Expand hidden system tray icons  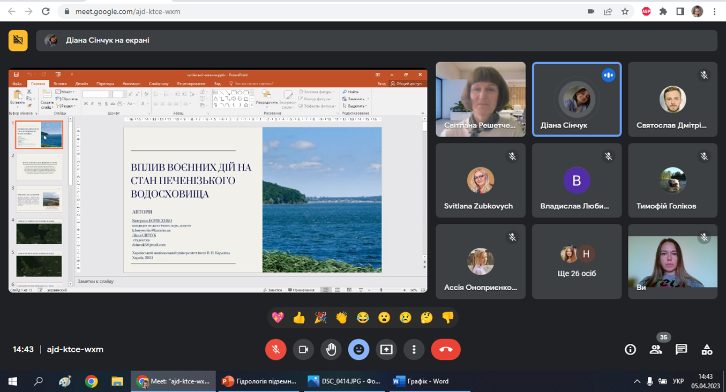(x=637, y=381)
